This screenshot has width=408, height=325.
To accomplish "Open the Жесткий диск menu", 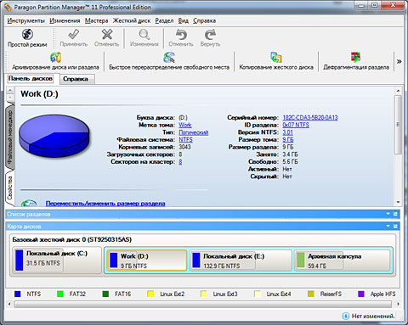I will click(132, 20).
